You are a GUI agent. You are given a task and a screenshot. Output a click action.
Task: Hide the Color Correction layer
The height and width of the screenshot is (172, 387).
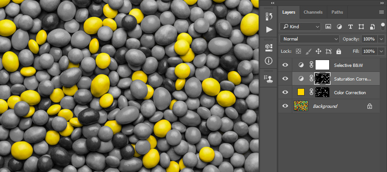(x=285, y=92)
